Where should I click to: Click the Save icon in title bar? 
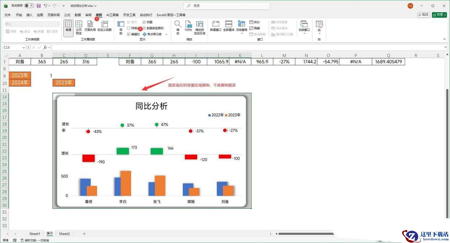click(38, 6)
